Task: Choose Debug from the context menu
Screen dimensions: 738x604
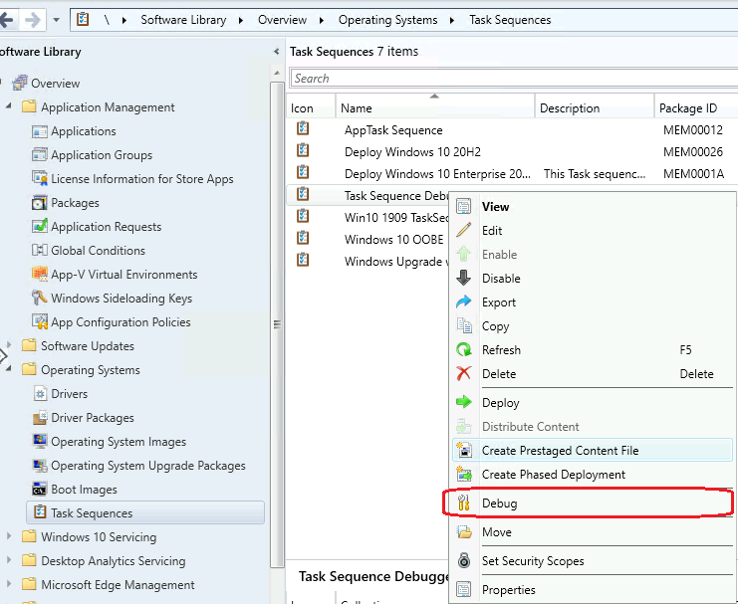Action: [x=499, y=503]
